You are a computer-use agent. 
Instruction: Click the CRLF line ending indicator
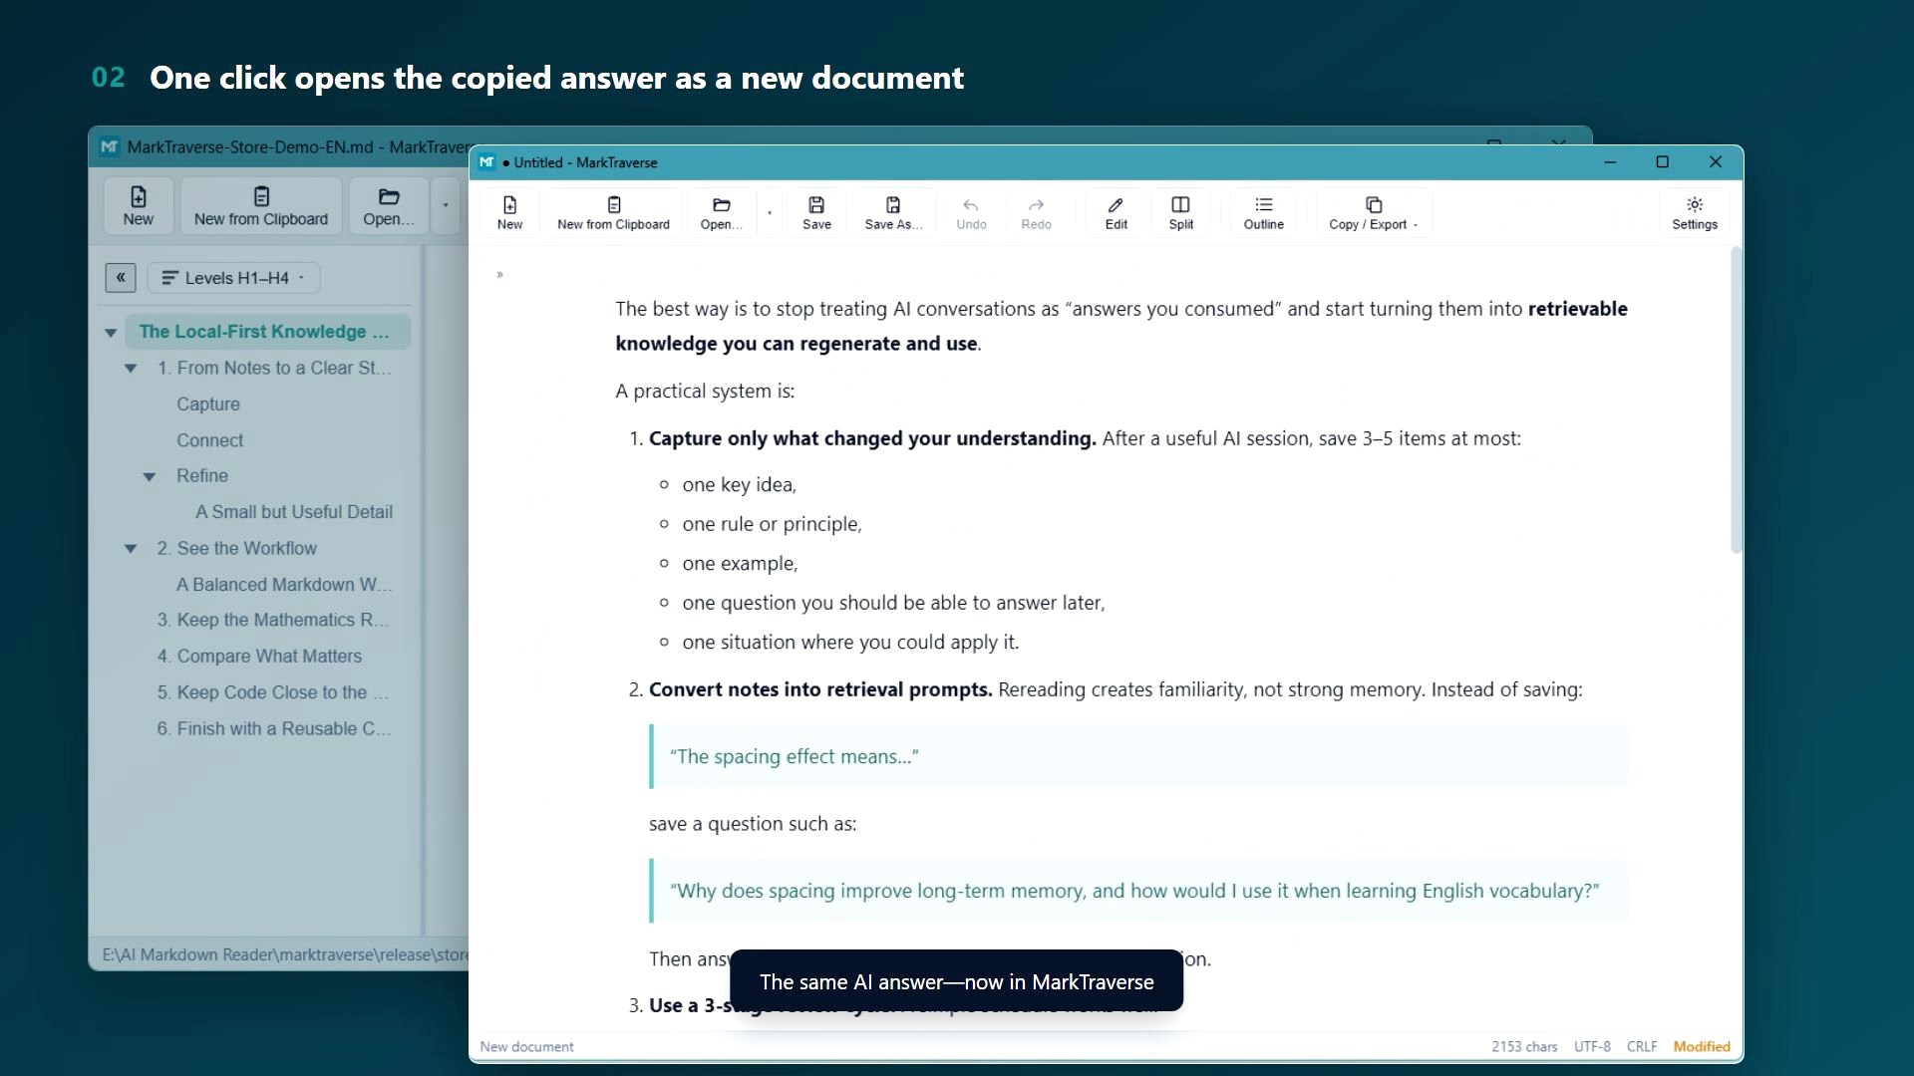1642,1046
